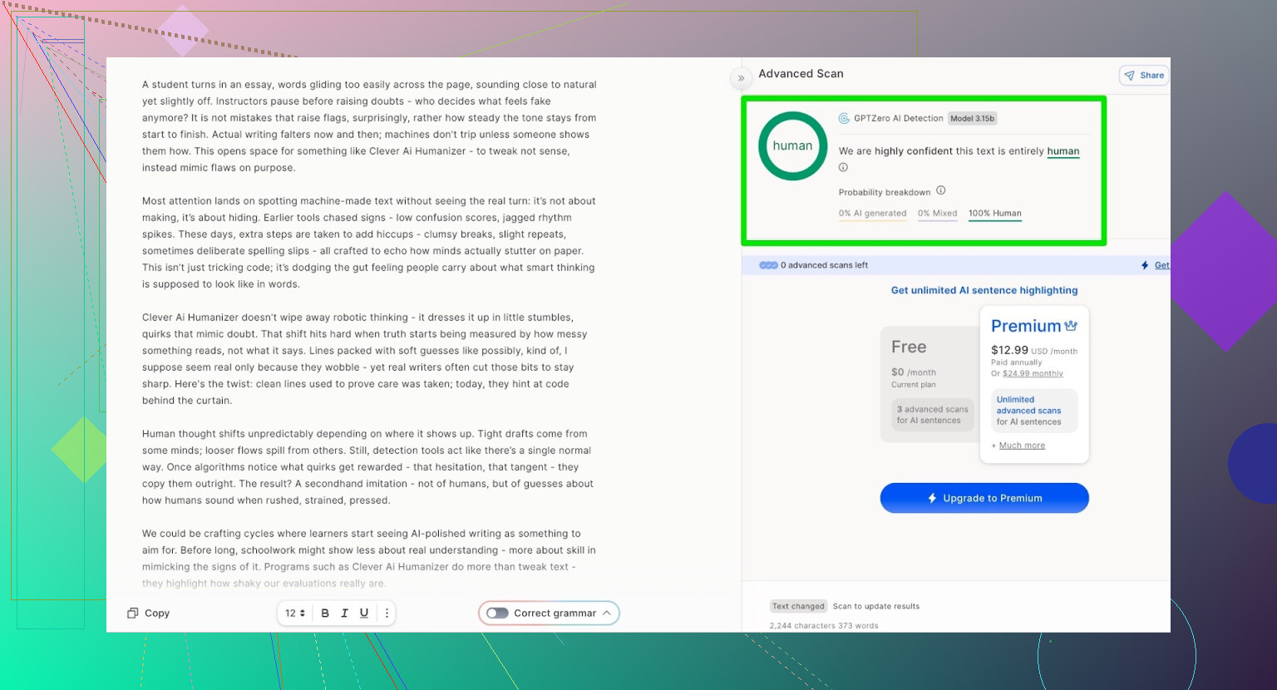The height and width of the screenshot is (690, 1277).
Task: Click the info icon beside Probability breakdown
Action: tap(941, 190)
